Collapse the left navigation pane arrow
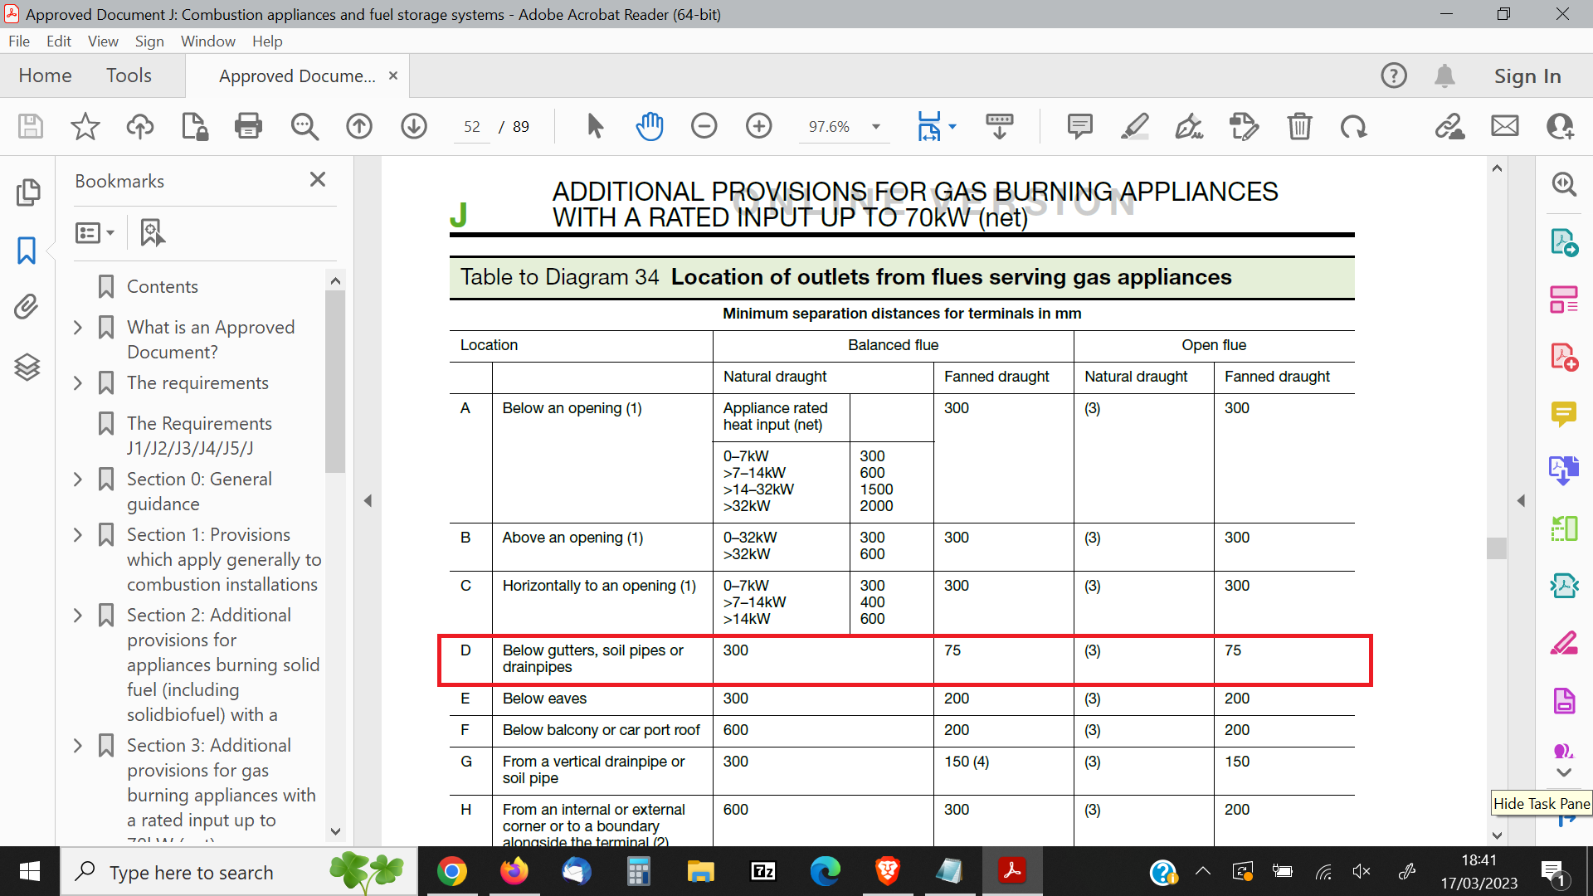This screenshot has height=896, width=1593. click(x=368, y=500)
